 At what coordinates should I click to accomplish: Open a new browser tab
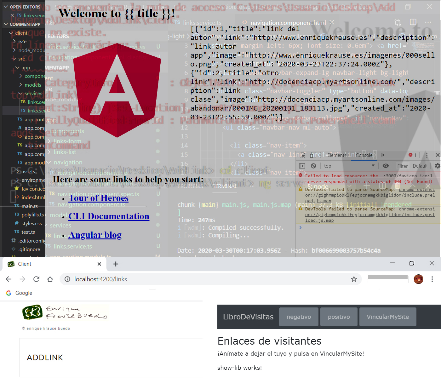pos(116,264)
